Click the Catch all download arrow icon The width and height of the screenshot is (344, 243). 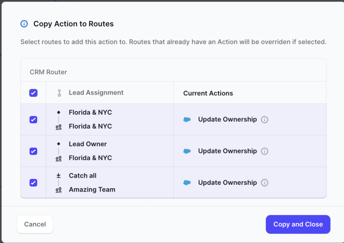(x=58, y=175)
